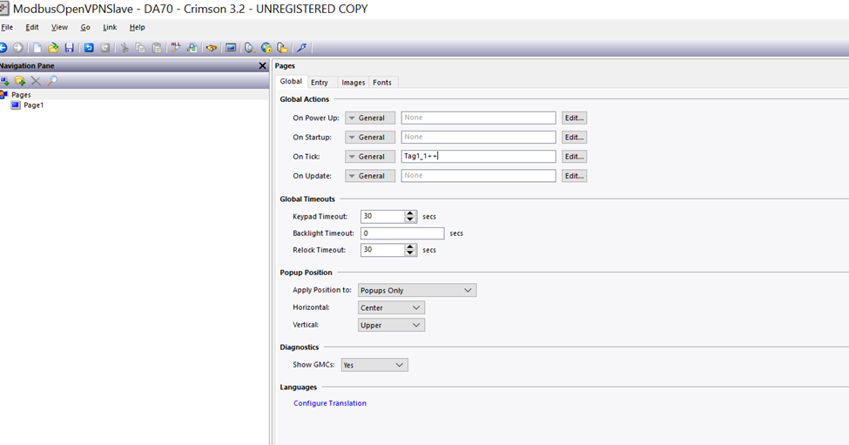Open the Configure Translation link
This screenshot has height=445, width=849.
(330, 403)
